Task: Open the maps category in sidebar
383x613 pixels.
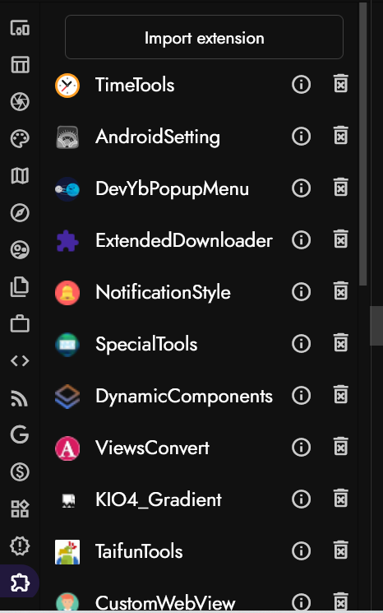Action: [20, 176]
